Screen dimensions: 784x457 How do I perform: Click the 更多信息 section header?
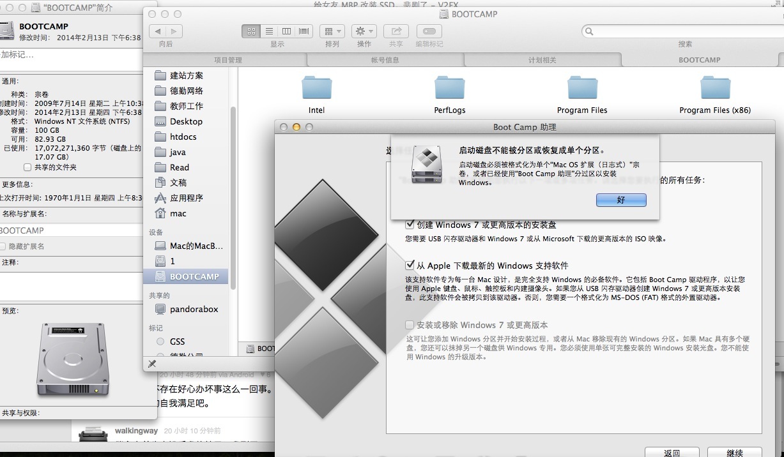click(x=17, y=184)
